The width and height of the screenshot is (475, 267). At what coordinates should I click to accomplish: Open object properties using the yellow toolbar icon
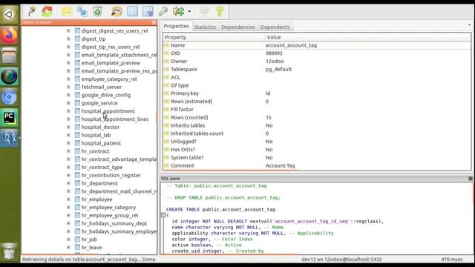tap(67, 12)
